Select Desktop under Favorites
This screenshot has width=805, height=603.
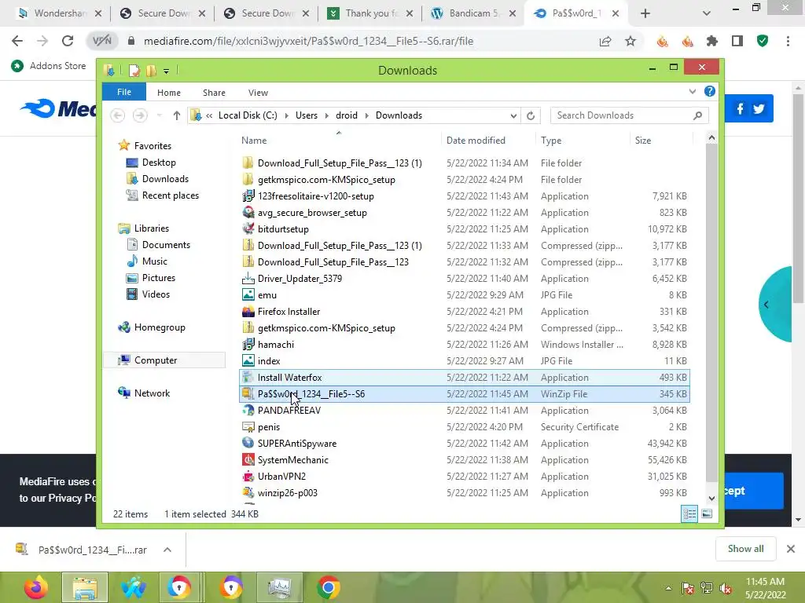pos(151,163)
